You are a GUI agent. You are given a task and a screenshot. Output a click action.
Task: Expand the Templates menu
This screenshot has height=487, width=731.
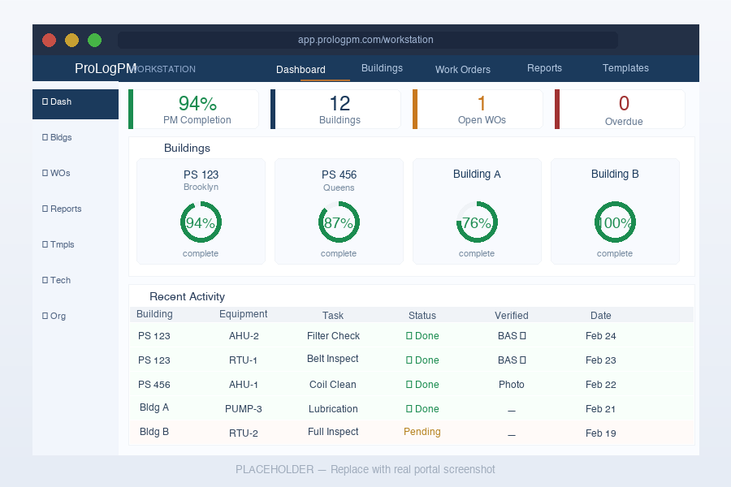coord(625,68)
